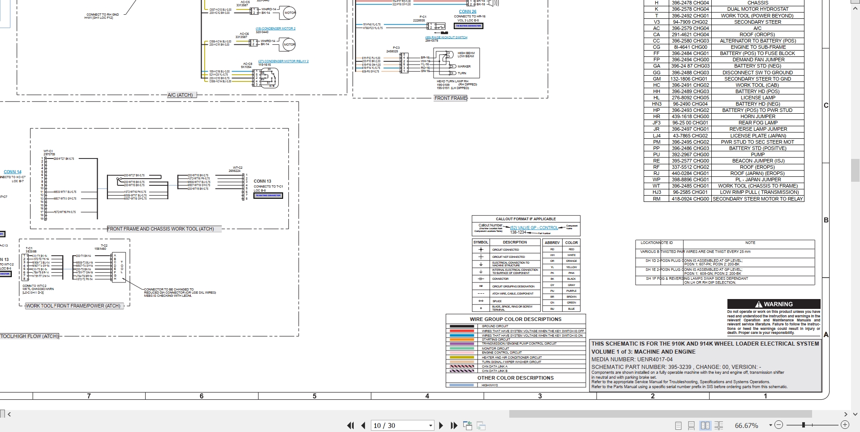Image resolution: width=860 pixels, height=432 pixels.
Task: Follow the CONN 26 link
Action: [468, 12]
